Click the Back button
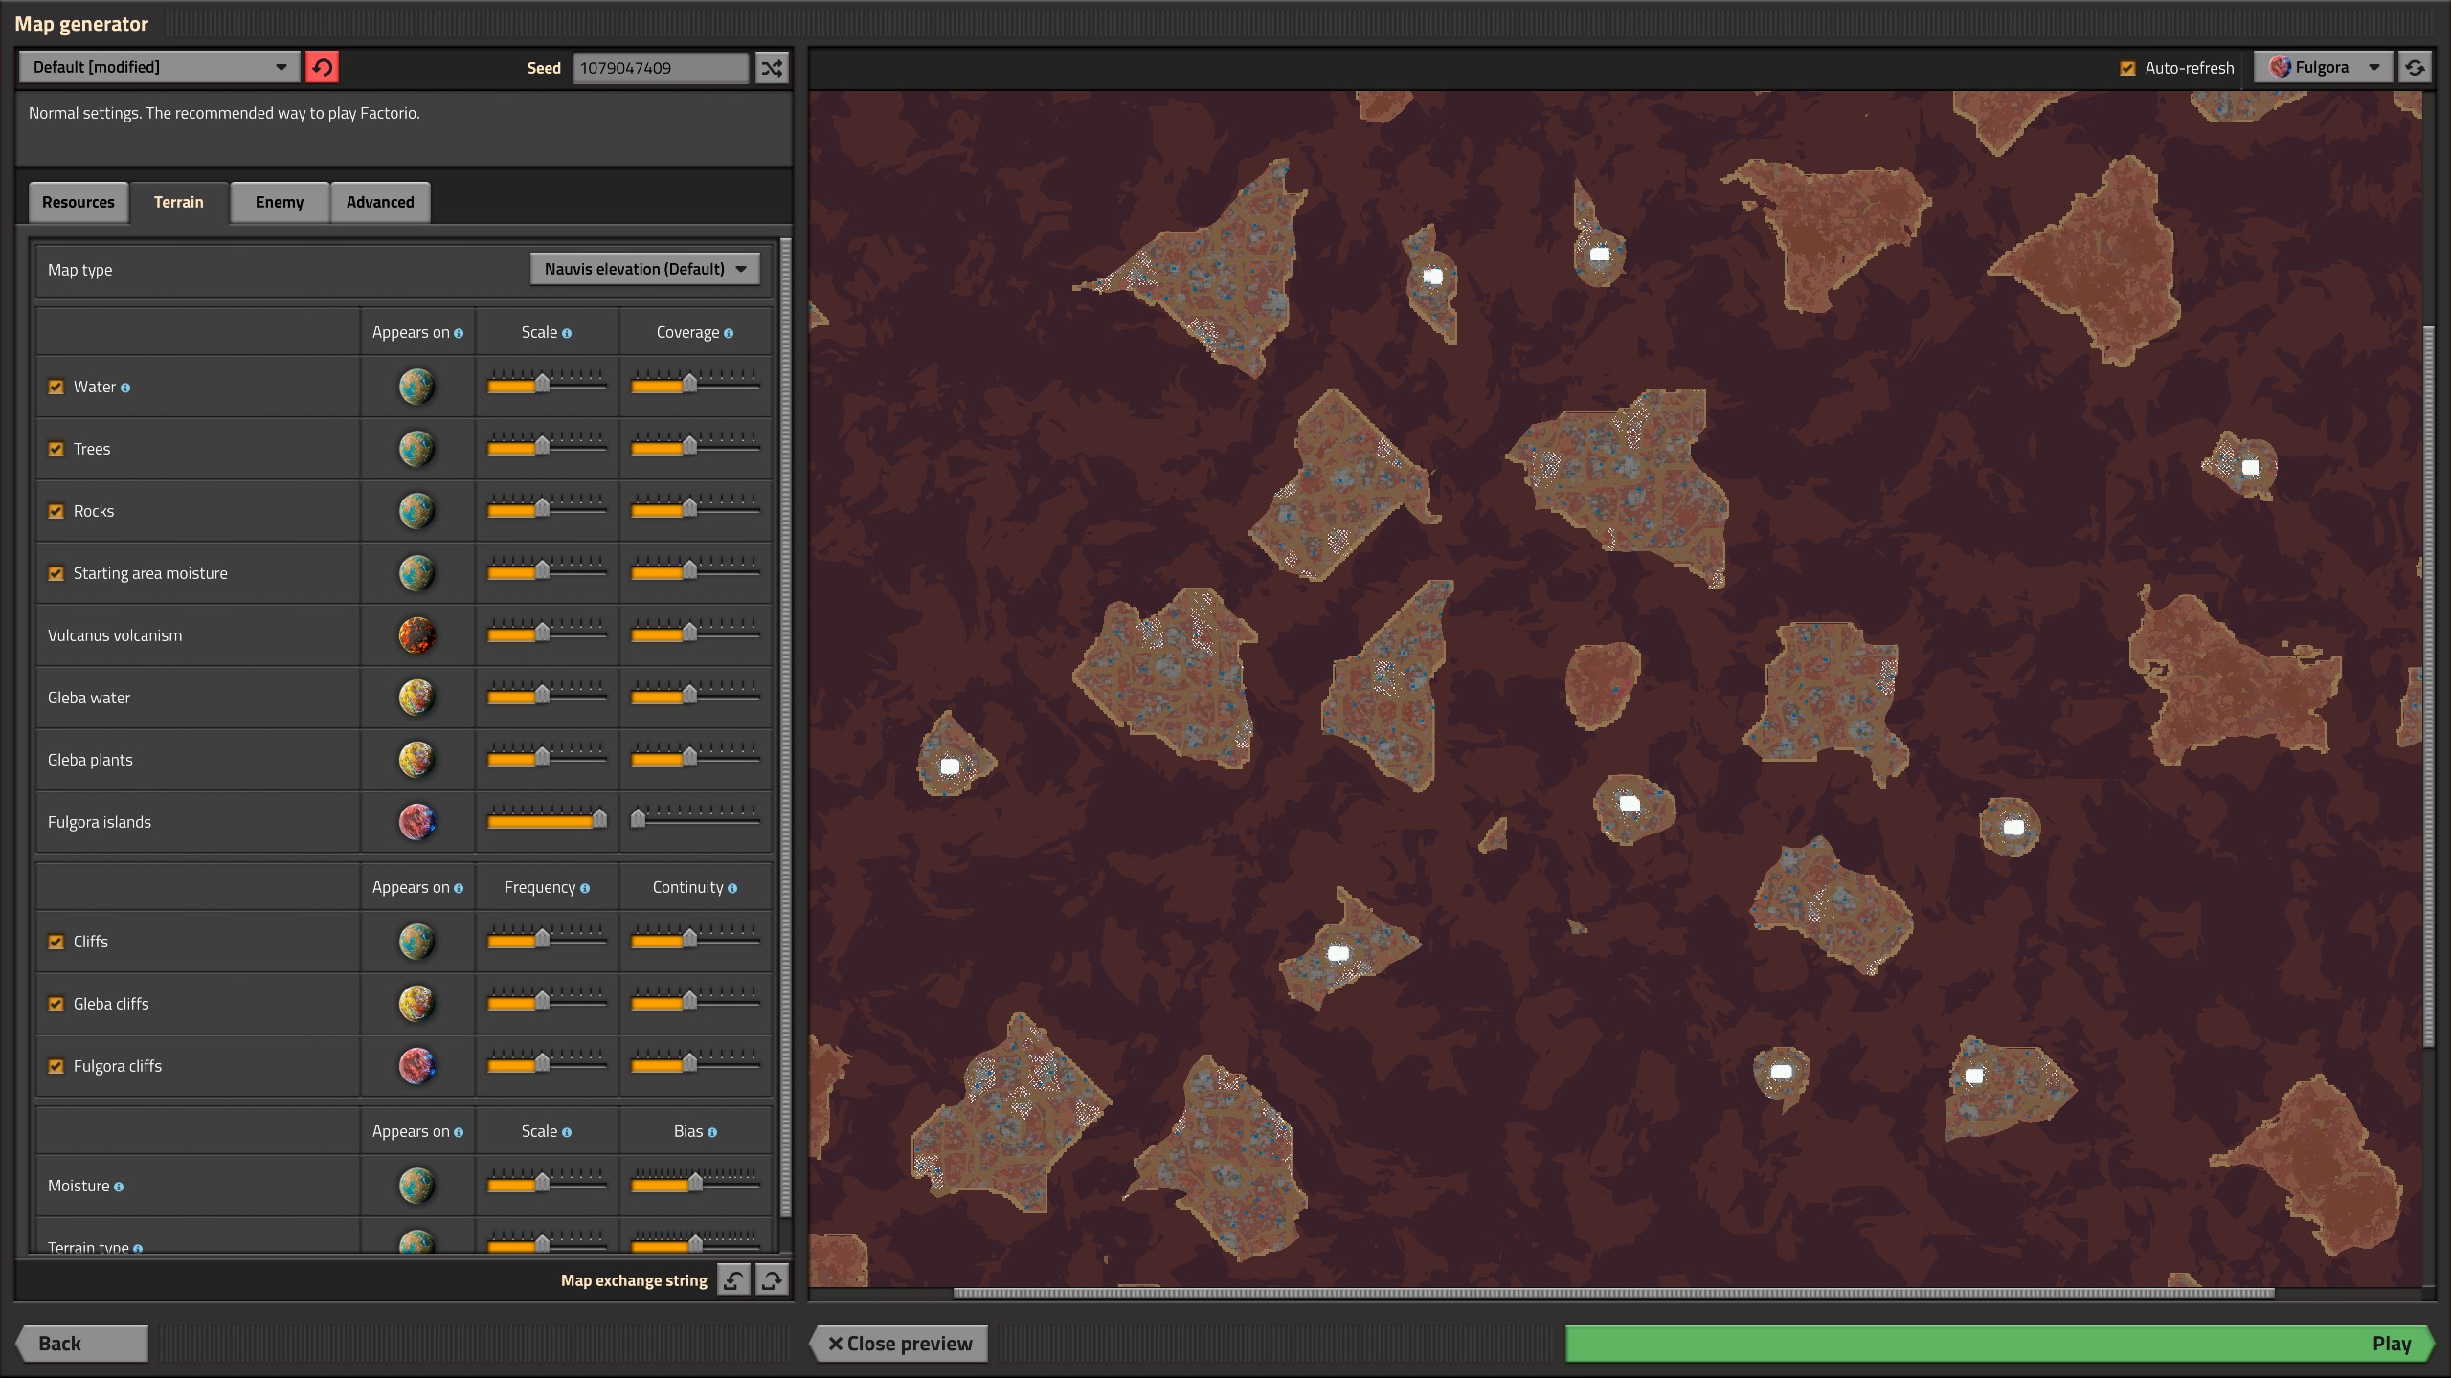This screenshot has width=2451, height=1378. 81,1343
